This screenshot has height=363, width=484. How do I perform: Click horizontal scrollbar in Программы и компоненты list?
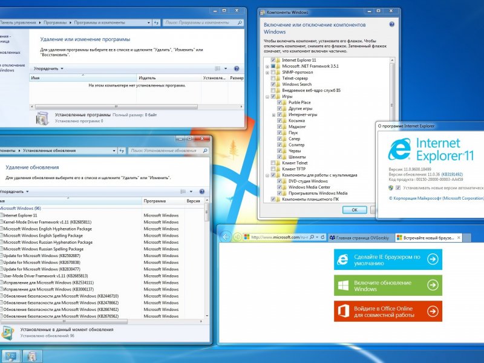[116, 107]
